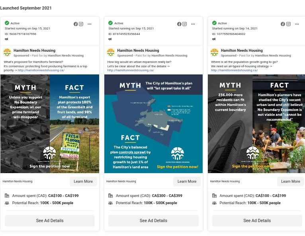Screen dimensions: 305x236
Task: Open Hamilton Needs Housing page name, second ad
Action: [138, 51]
